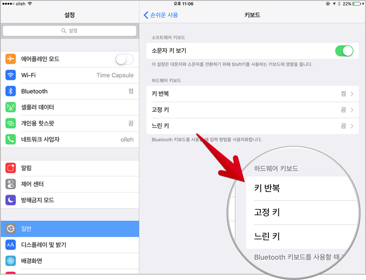The height and width of the screenshot is (280, 366).
Task: Tap the 'olleh' carrier value in sidebar
Action: tap(127, 139)
